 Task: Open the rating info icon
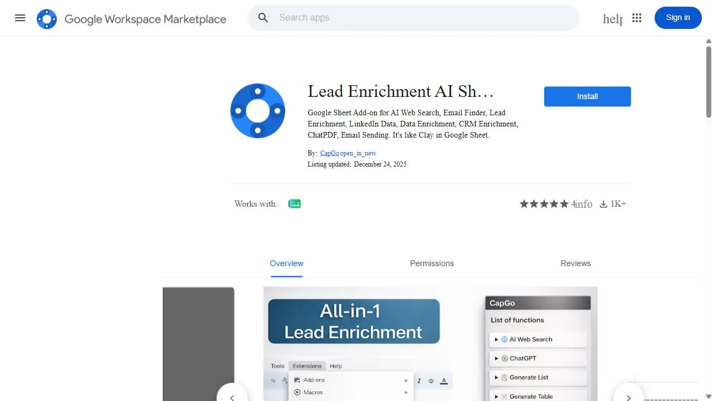click(x=583, y=204)
